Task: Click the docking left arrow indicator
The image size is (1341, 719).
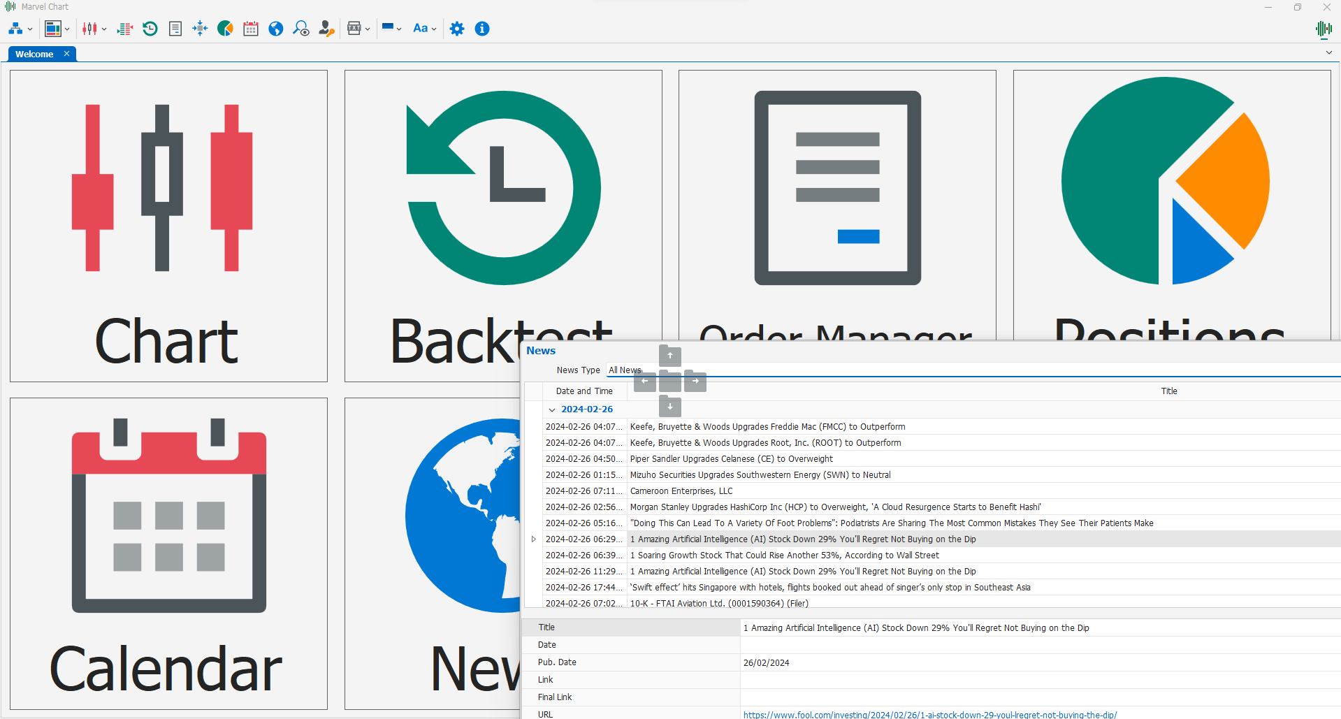Action: (645, 382)
